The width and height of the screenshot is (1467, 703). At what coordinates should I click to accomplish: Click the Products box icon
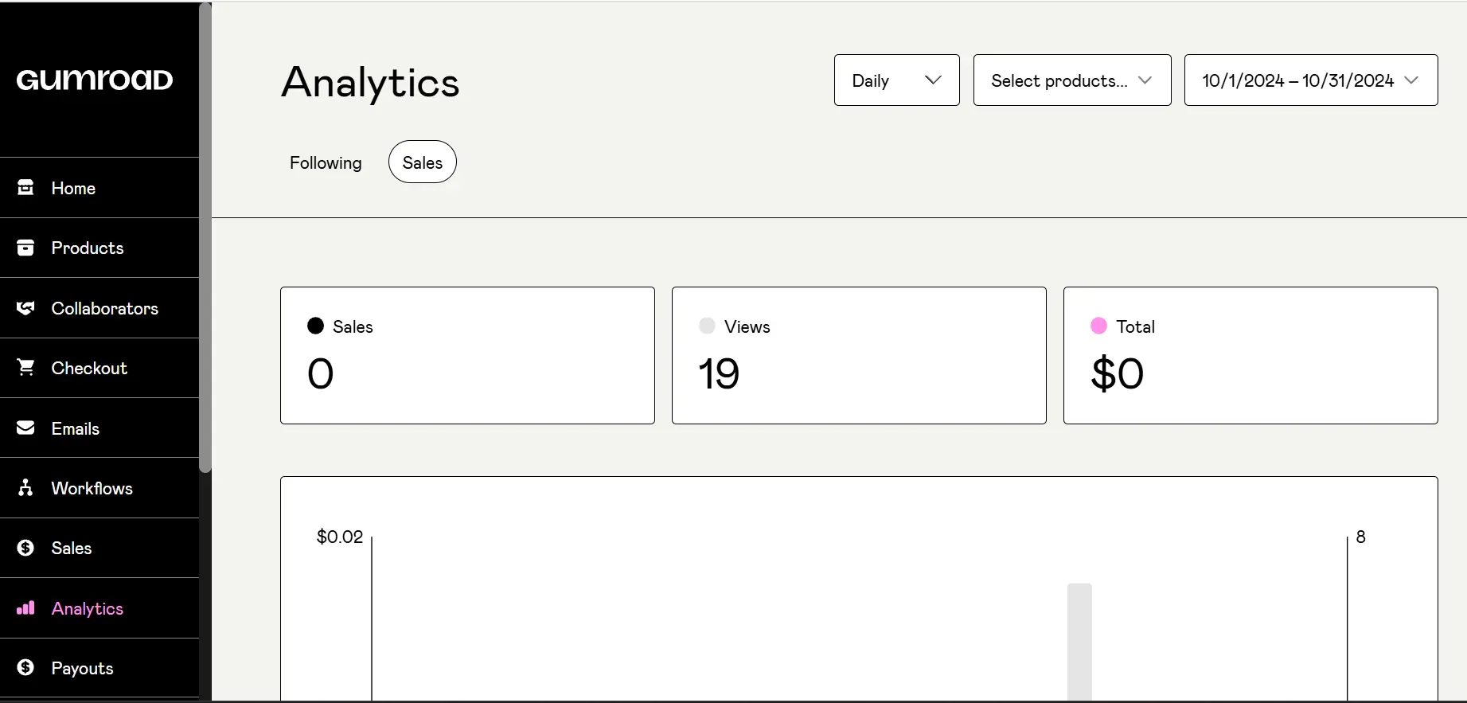(x=25, y=248)
